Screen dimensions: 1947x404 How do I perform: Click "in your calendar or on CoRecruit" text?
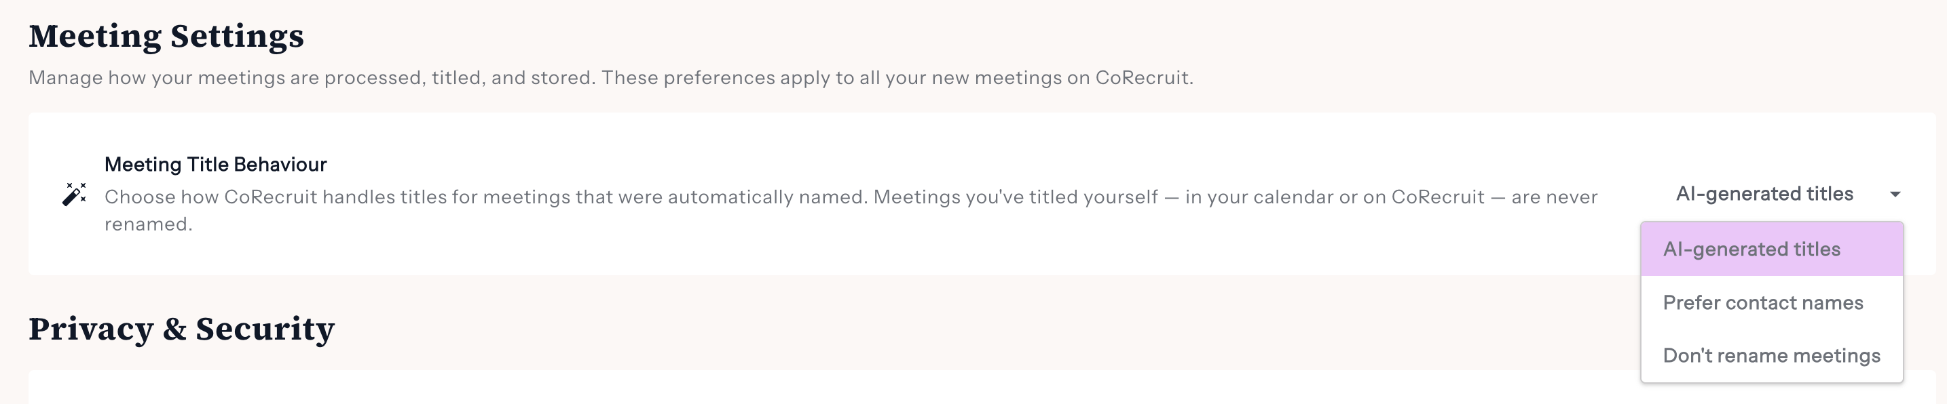(x=1335, y=197)
